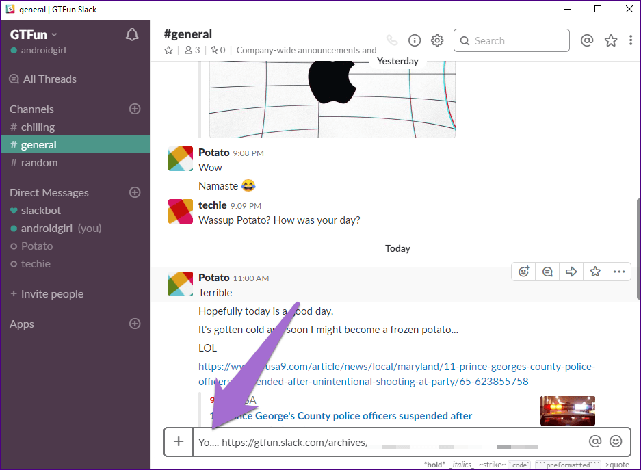The image size is (641, 470).
Task: Click the Search field
Action: [512, 40]
